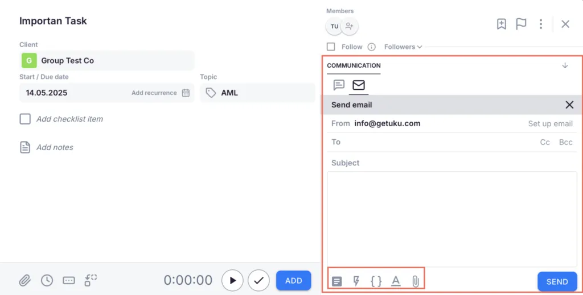Image resolution: width=583 pixels, height=295 pixels.
Task: Open the clock time tracking icon
Action: point(47,280)
